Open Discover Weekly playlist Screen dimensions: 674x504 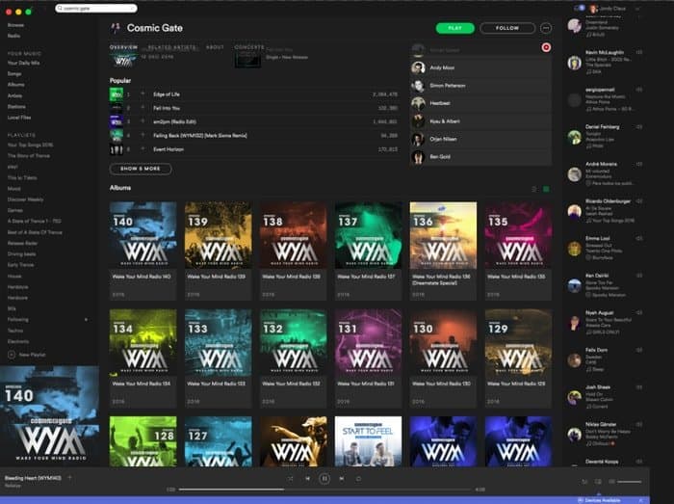tap(25, 199)
